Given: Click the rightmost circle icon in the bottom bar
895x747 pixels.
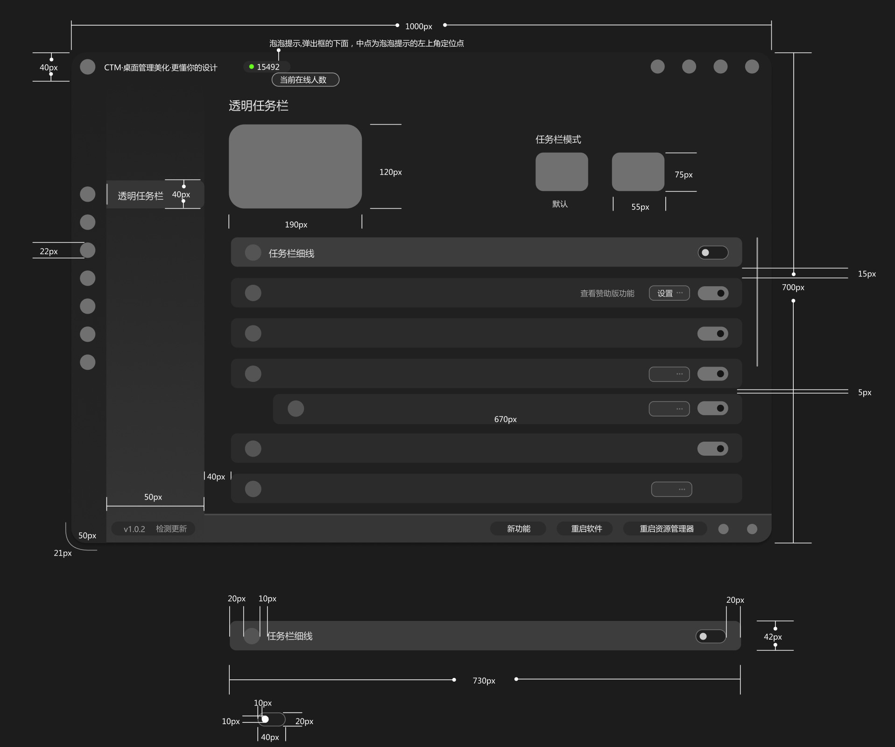Looking at the screenshot, I should coord(752,529).
